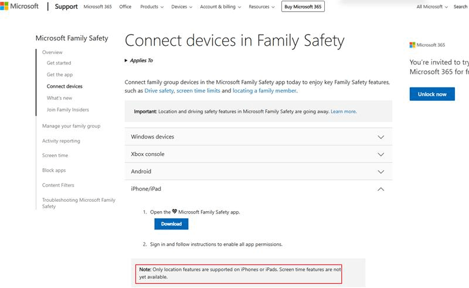This screenshot has height=288, width=469.
Task: Click the Microsoft logo in header
Action: (x=19, y=6)
